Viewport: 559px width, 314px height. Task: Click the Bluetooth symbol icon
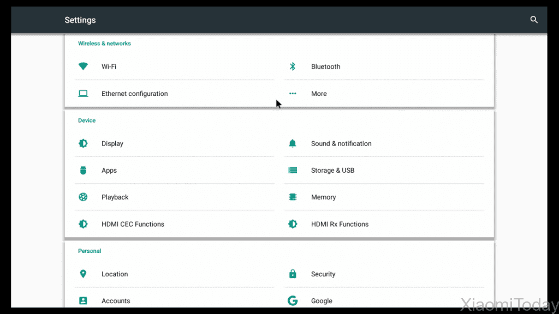pyautogui.click(x=293, y=67)
